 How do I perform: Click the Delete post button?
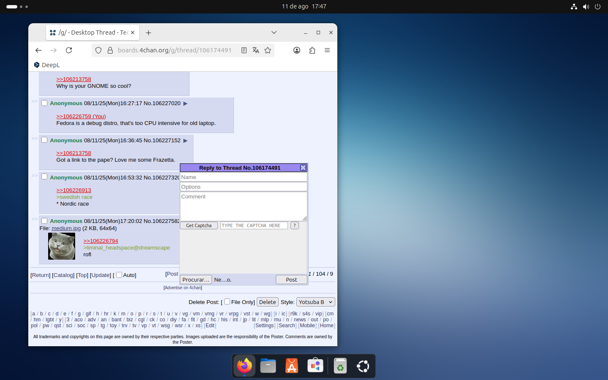268,302
